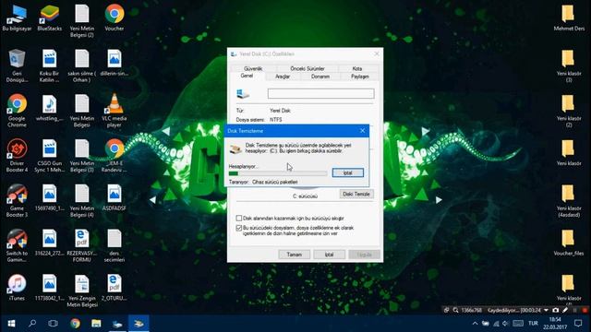This screenshot has height=332, width=591.
Task: Switch to the Önceki Sürümler tab
Action: tap(308, 68)
